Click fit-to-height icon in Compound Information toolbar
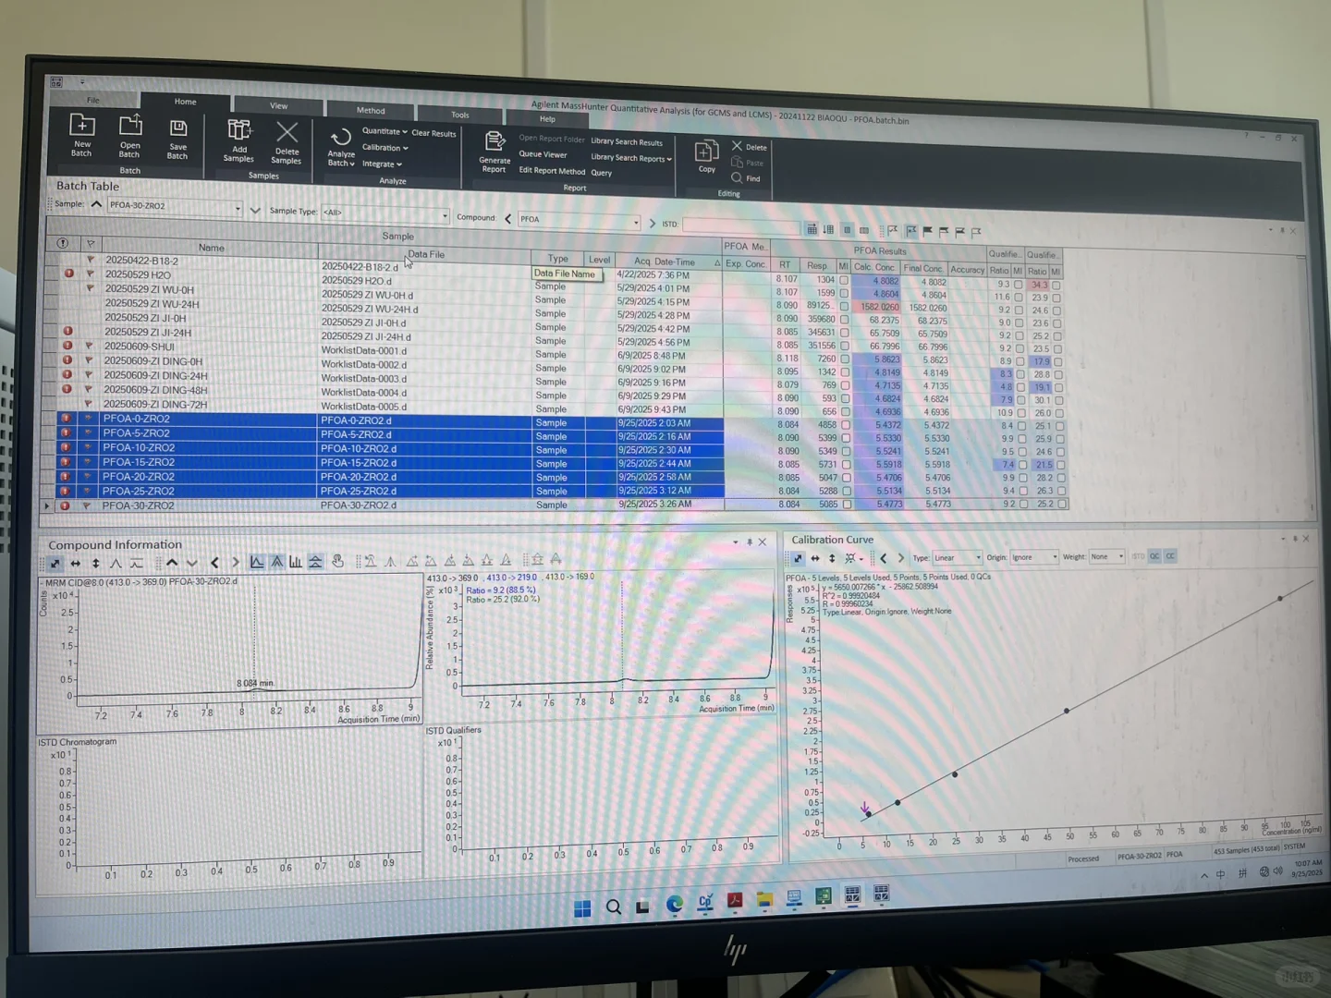1331x998 pixels. (95, 563)
